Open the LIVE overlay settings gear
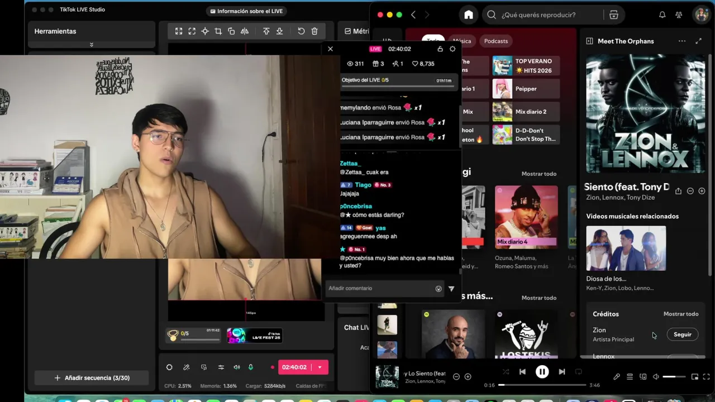This screenshot has height=402, width=715. pos(452,49)
